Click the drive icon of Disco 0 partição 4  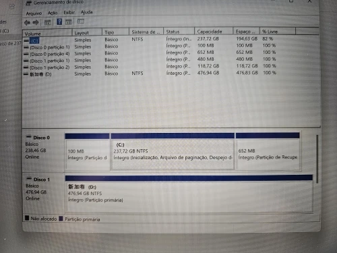pos(26,54)
